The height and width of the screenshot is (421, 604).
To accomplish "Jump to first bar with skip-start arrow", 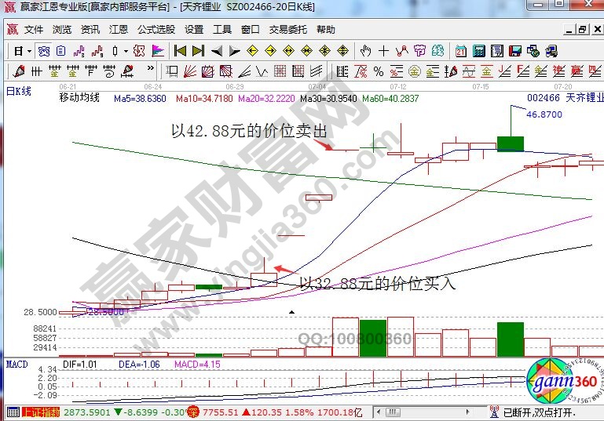I will click(180, 51).
